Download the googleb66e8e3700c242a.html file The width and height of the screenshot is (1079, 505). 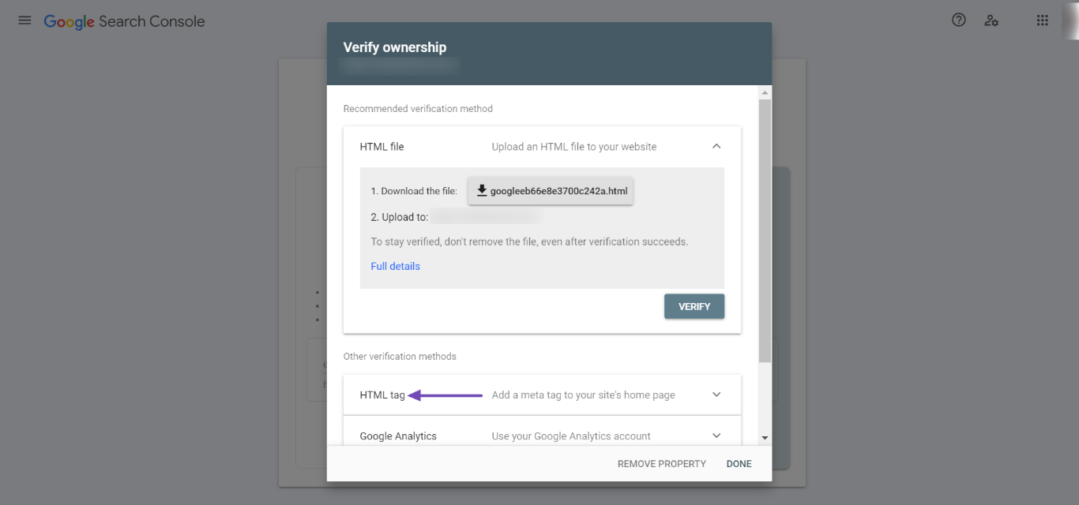[551, 190]
